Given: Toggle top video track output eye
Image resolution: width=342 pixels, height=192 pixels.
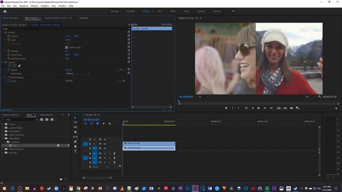Looking at the screenshot, I should (105, 139).
